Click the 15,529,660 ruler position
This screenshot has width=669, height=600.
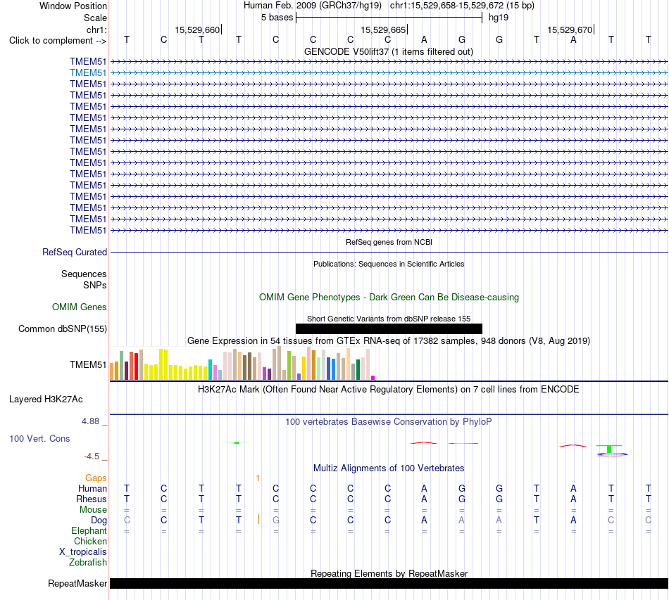coord(197,30)
